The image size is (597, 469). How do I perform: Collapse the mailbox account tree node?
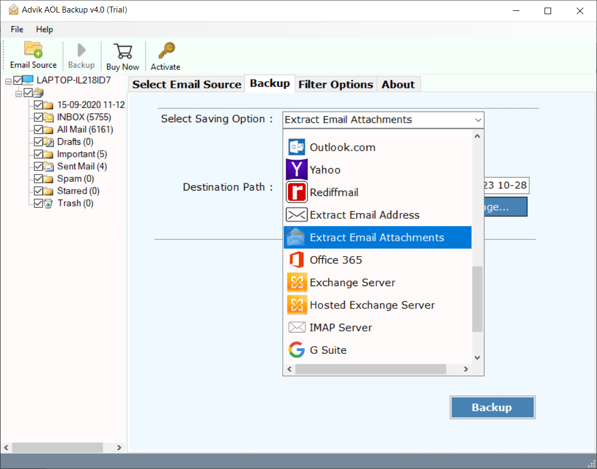tap(19, 94)
